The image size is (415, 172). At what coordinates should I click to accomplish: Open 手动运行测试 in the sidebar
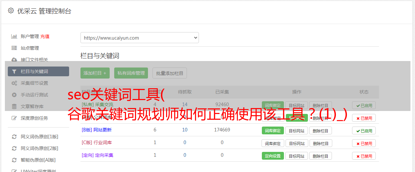coord(34,95)
